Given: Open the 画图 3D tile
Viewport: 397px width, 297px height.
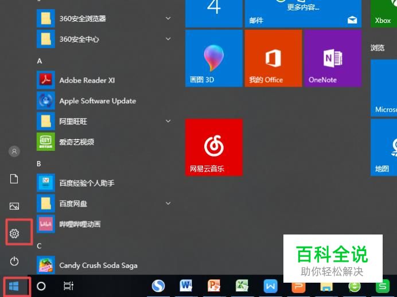Looking at the screenshot, I should point(213,58).
